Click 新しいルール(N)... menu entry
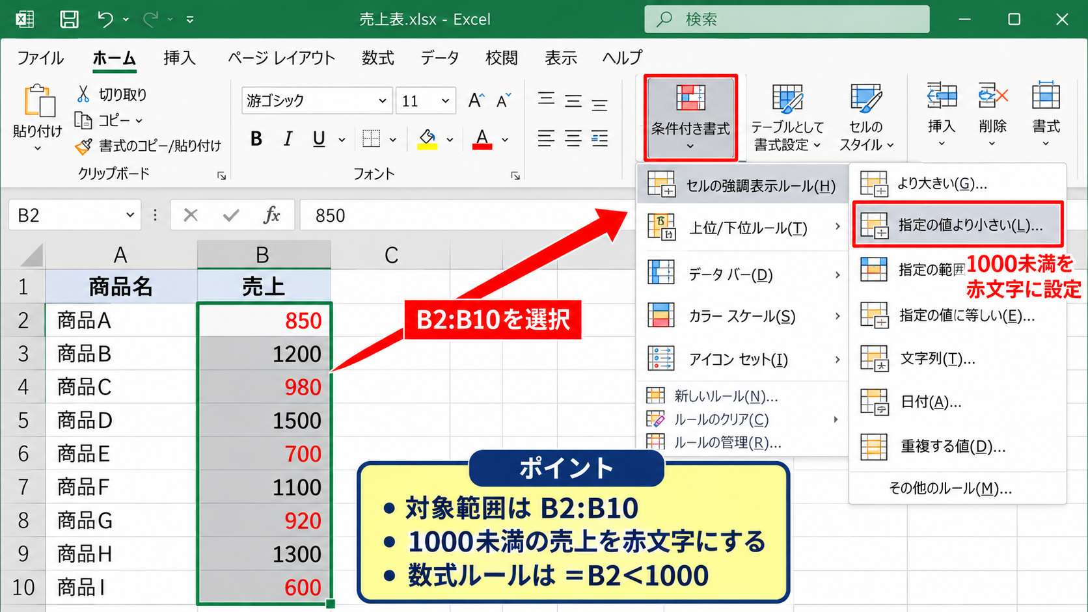 (x=742, y=396)
